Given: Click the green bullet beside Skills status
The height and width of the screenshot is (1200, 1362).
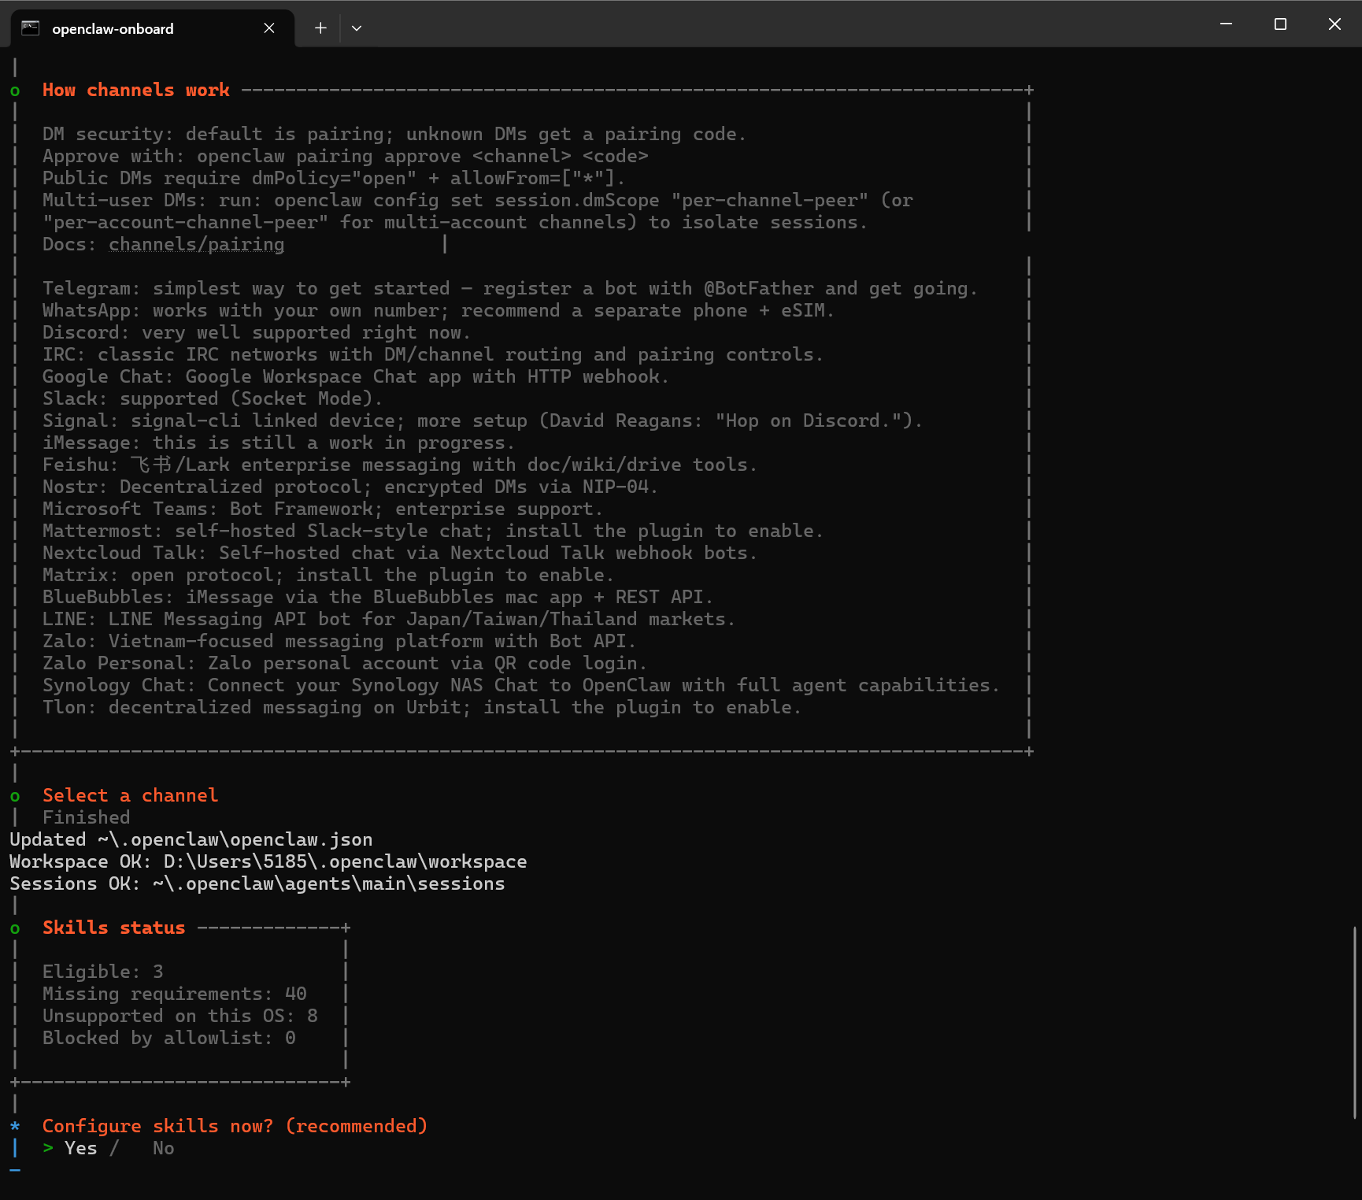Looking at the screenshot, I should [x=15, y=929].
